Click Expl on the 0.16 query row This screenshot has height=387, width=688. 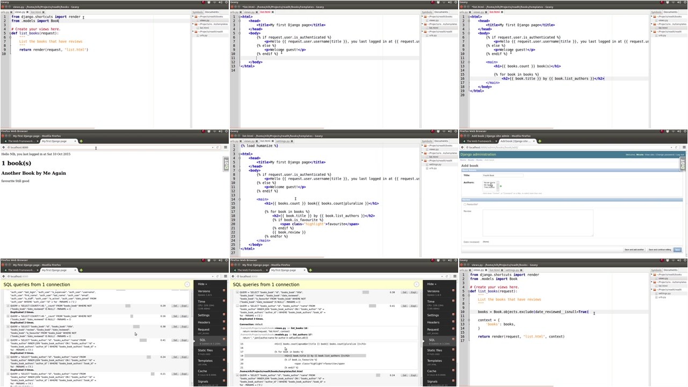[184, 316]
